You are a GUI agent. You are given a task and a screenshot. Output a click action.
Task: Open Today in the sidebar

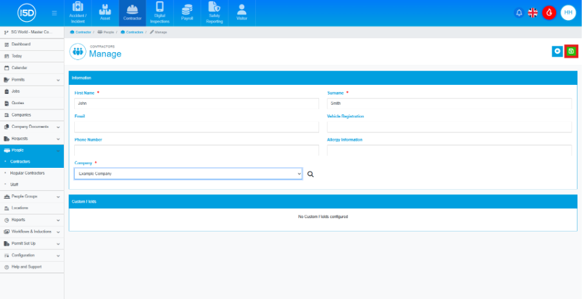[32, 56]
